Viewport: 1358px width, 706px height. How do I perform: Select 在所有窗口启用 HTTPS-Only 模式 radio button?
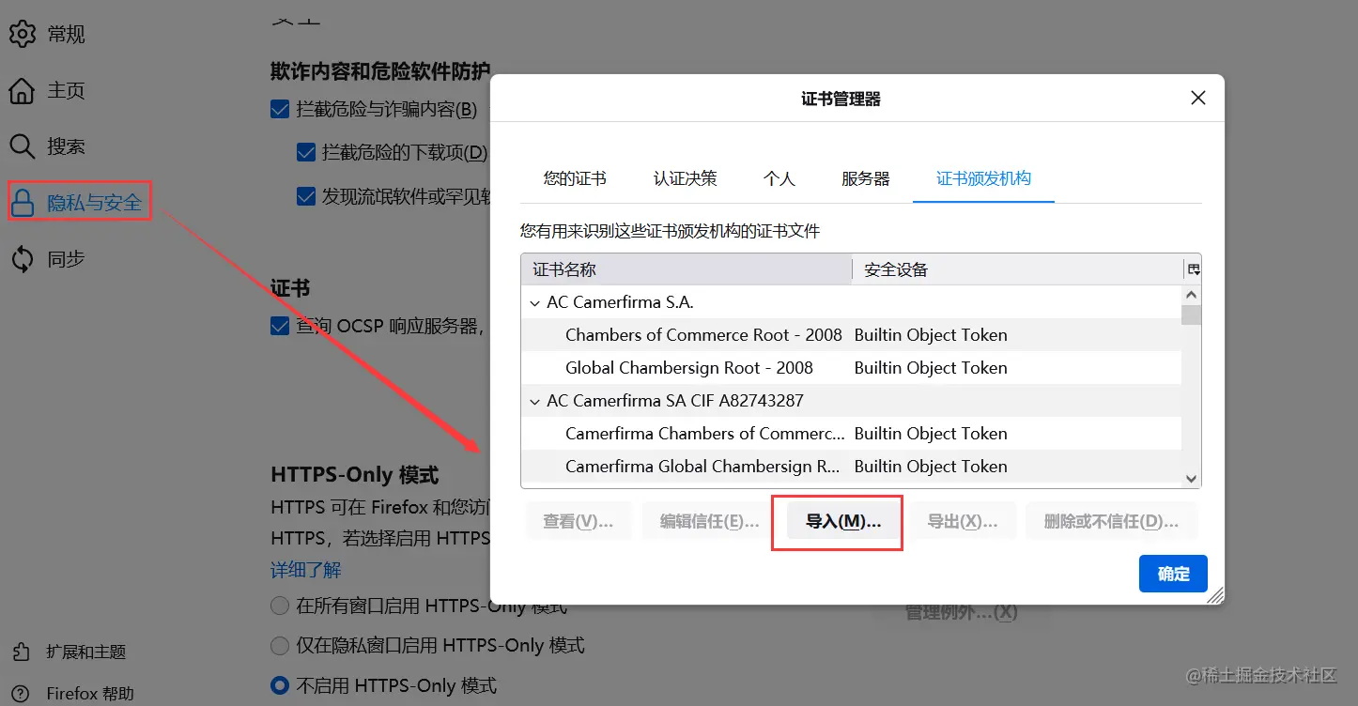(279, 606)
